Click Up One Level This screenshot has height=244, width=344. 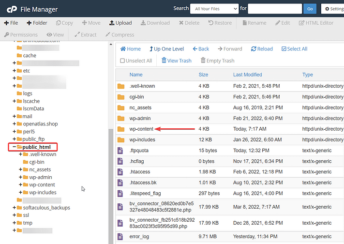(167, 49)
